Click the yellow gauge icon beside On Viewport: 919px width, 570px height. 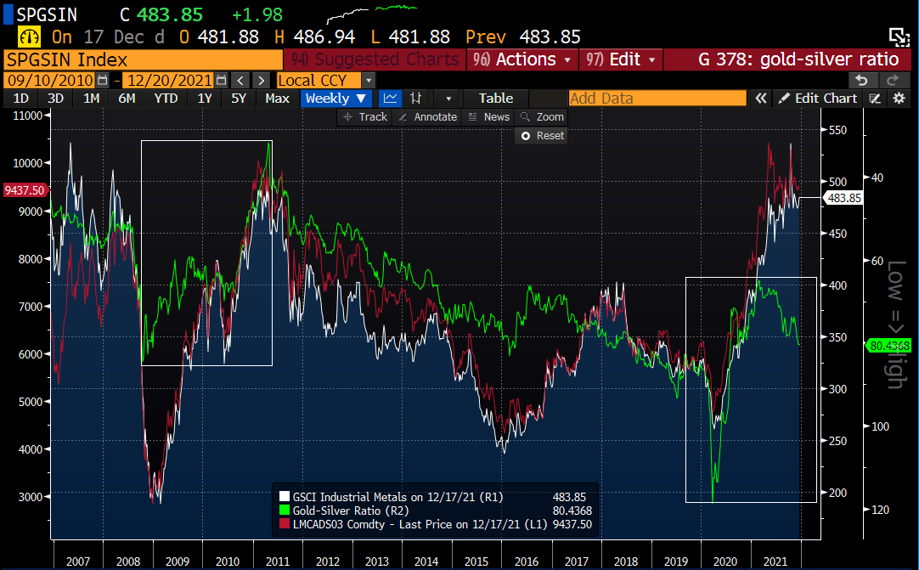(29, 37)
